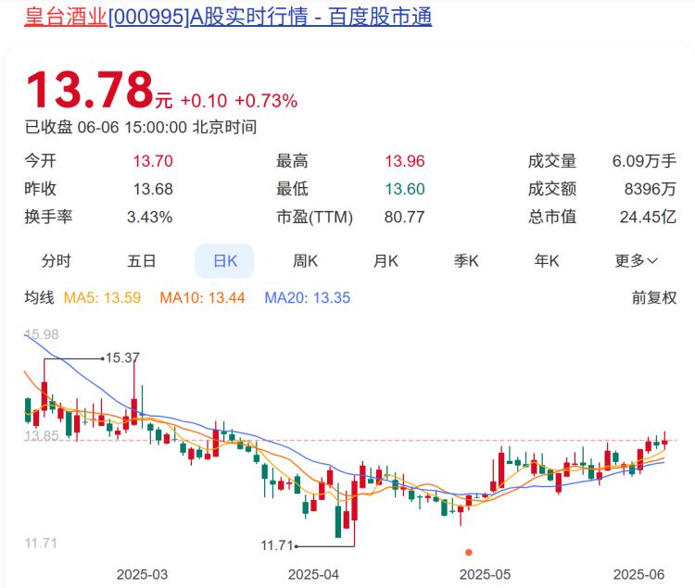Select the 日K chart tab
Screen dimensions: 695x588
(x=225, y=261)
